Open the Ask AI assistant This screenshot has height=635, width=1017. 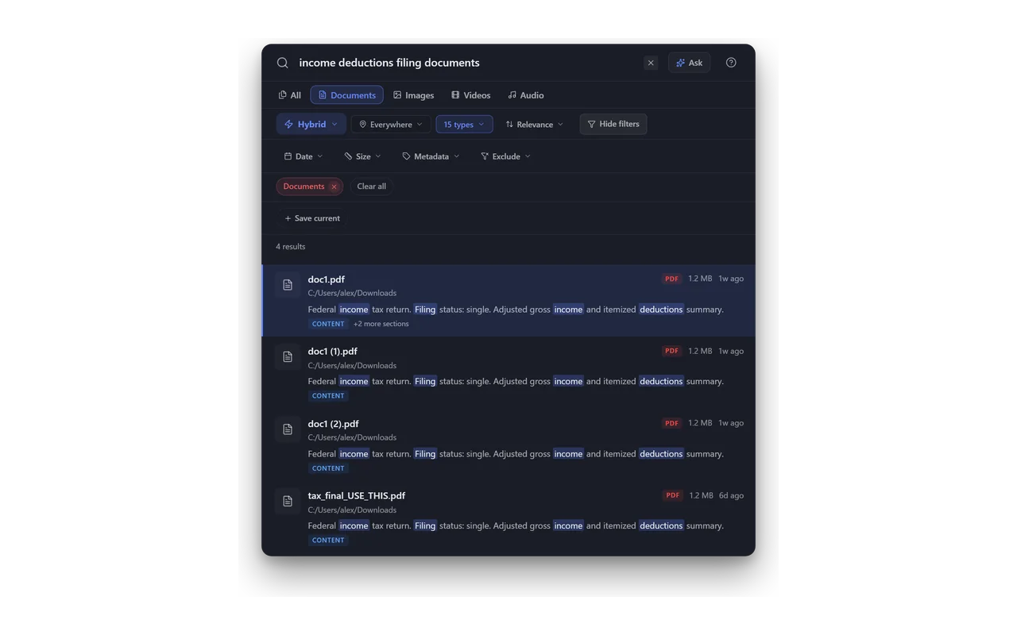pyautogui.click(x=689, y=63)
